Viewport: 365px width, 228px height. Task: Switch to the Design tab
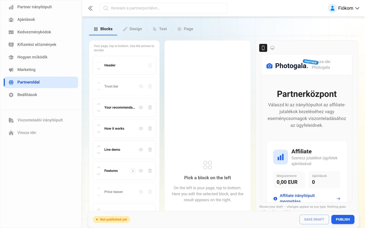pos(132,29)
